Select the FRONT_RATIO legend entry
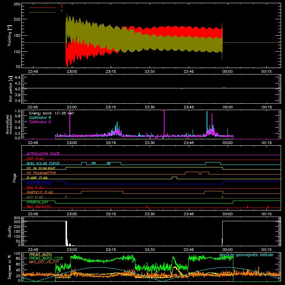Viewport: 285px width, 285px height. tap(41, 255)
